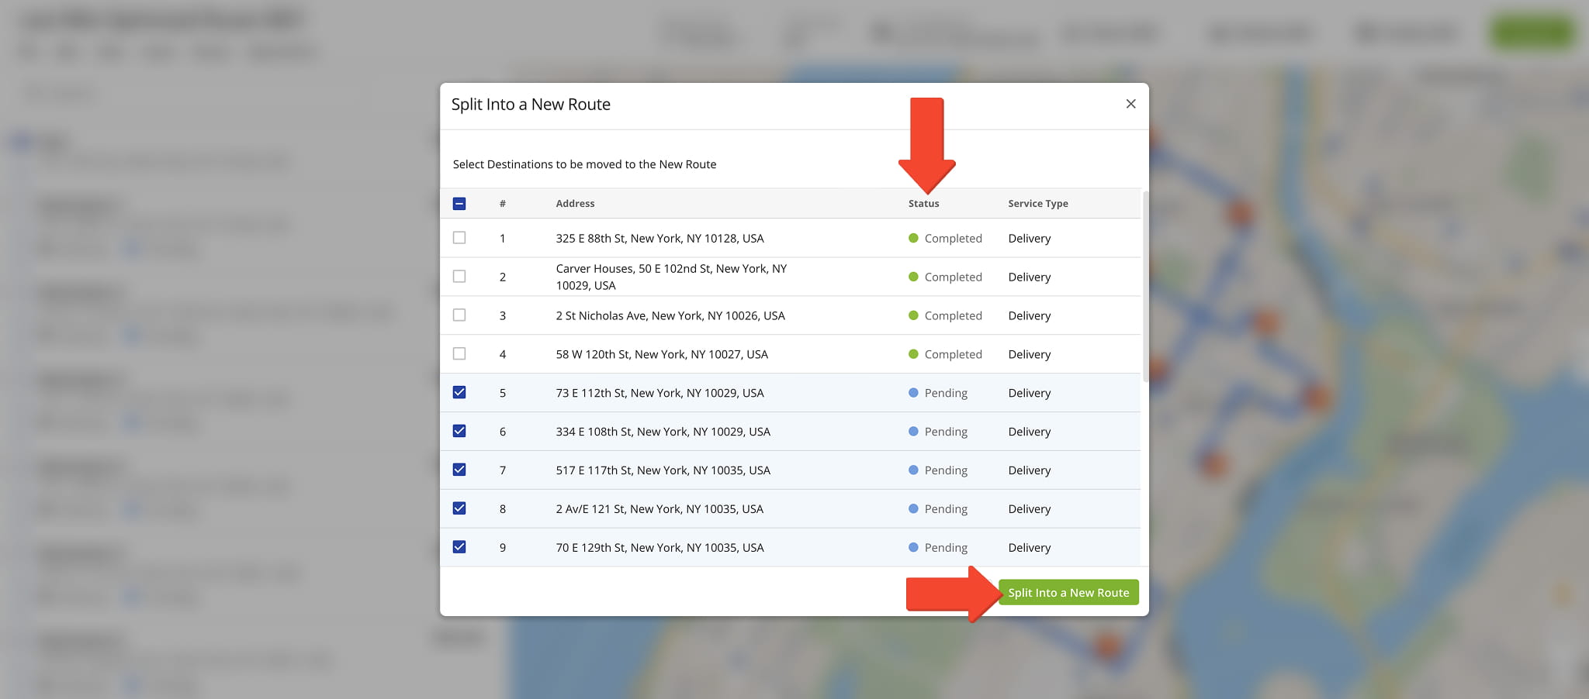
Task: Click the green Split Into a New Route button
Action: (x=1068, y=591)
